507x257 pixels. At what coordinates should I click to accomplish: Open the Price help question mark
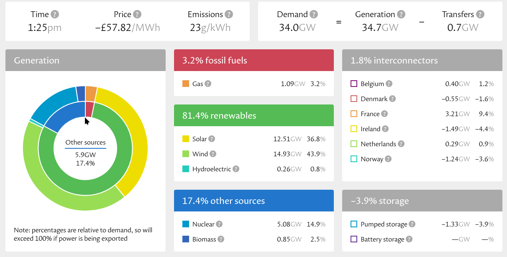pyautogui.click(x=137, y=14)
